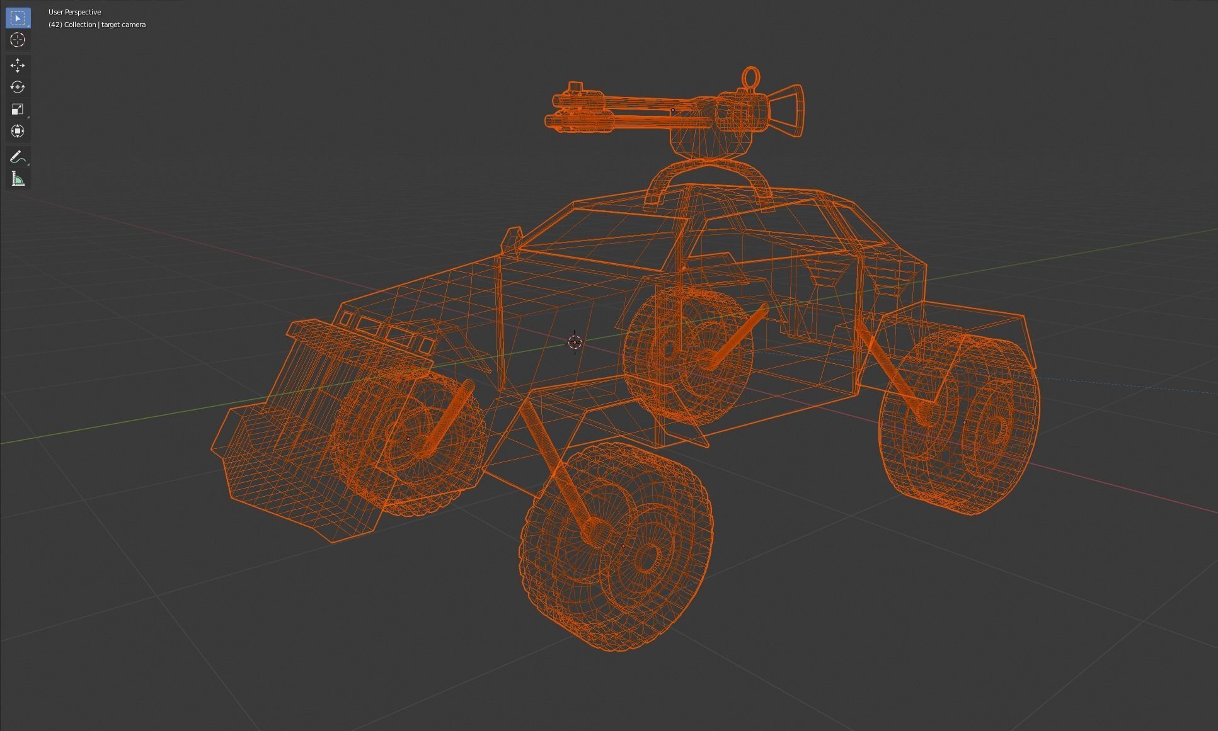Click the 3D cursor crosshair in viewport
This screenshot has height=731, width=1218.
pos(574,342)
